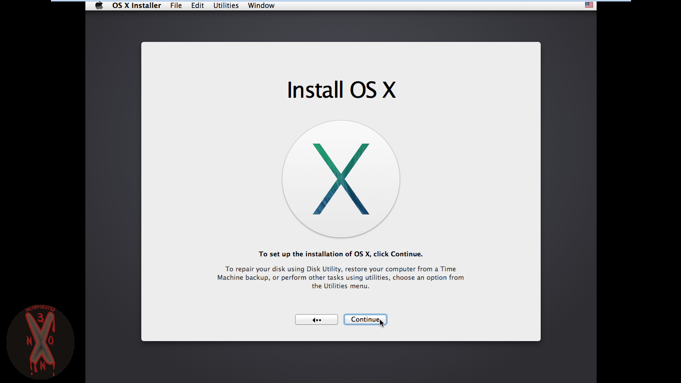Click the back arrow button
681x383 pixels.
click(x=317, y=320)
